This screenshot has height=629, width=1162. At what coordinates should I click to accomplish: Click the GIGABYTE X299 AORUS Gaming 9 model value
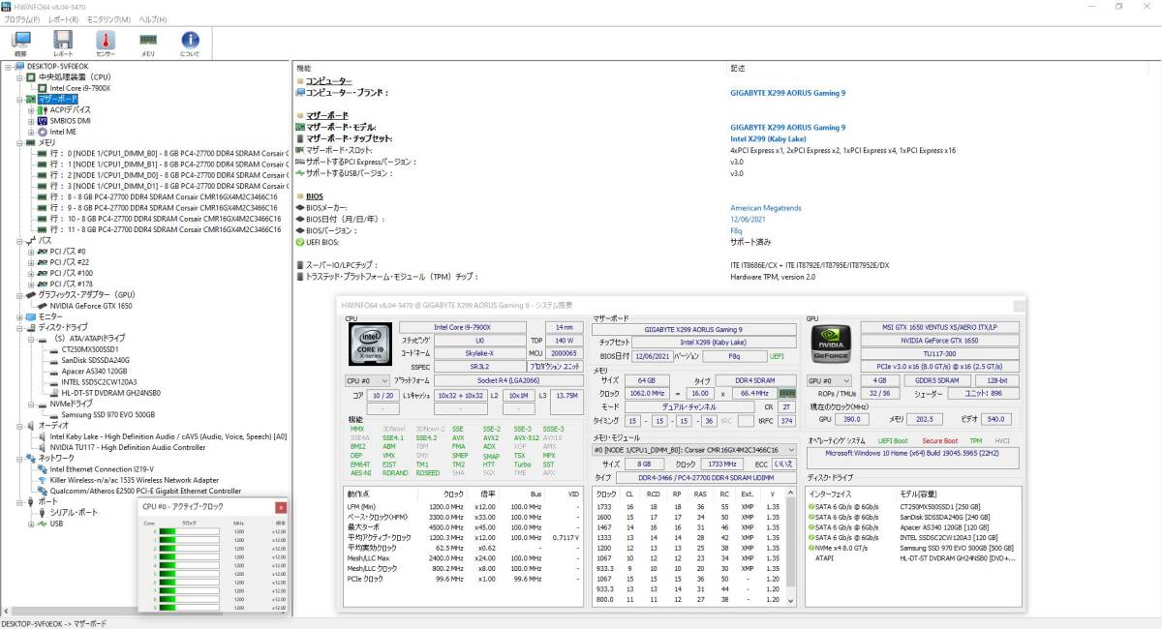click(787, 127)
